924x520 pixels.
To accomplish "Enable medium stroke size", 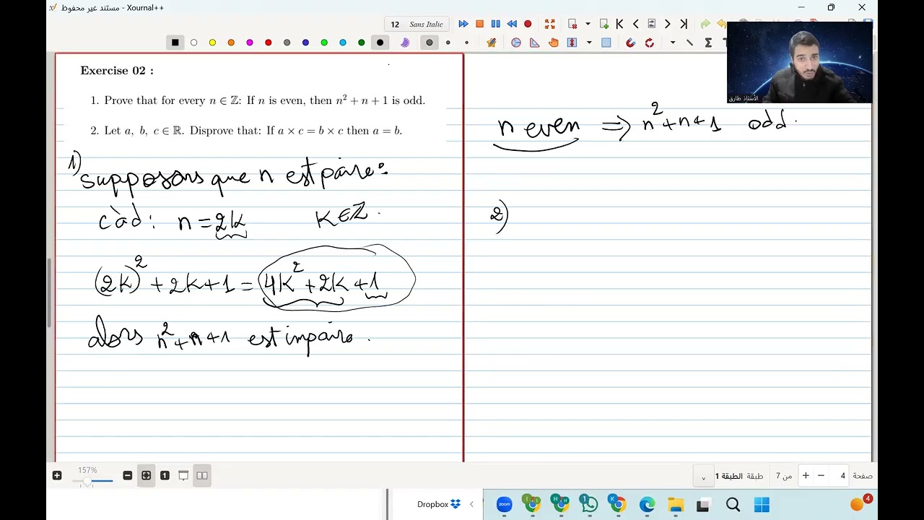I will (x=448, y=43).
